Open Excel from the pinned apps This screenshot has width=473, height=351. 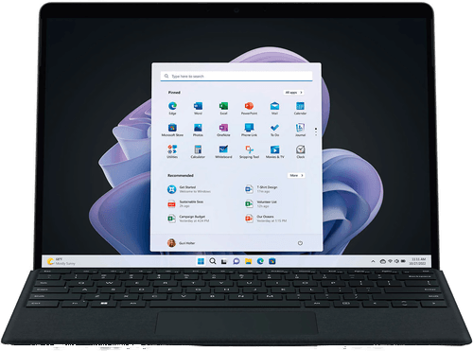(223, 108)
